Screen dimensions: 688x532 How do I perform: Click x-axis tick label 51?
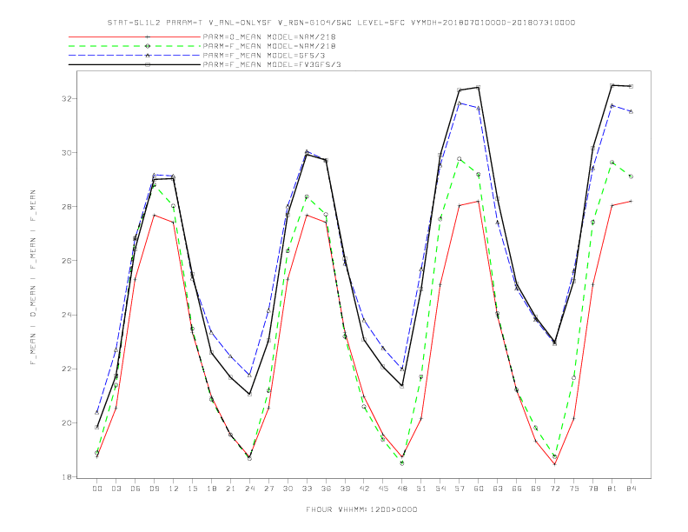421,489
